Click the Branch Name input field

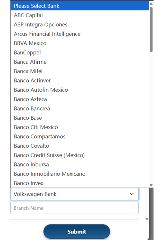pyautogui.click(x=74, y=208)
